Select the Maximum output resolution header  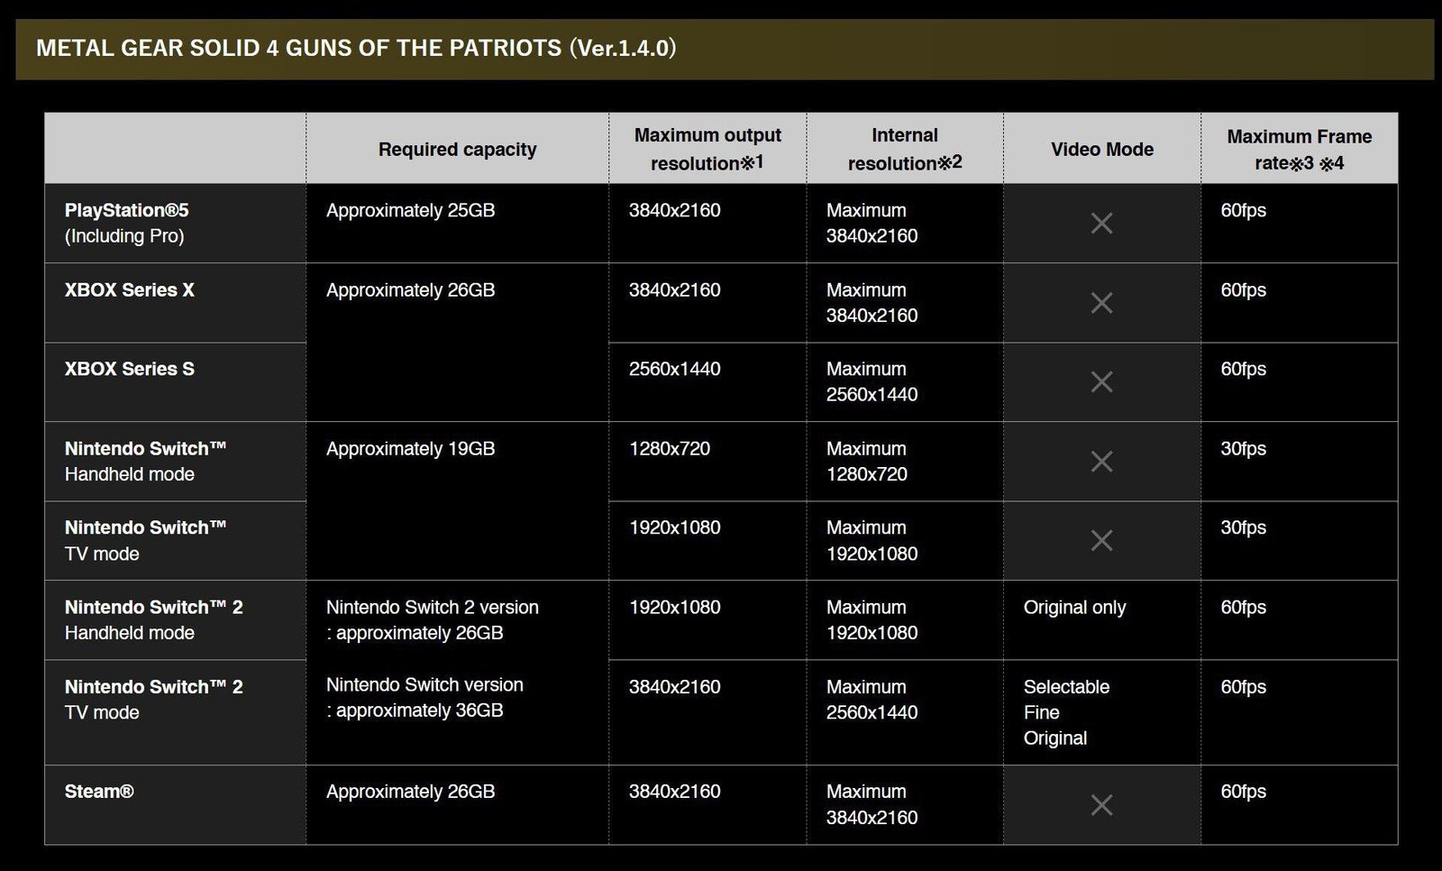tap(707, 149)
